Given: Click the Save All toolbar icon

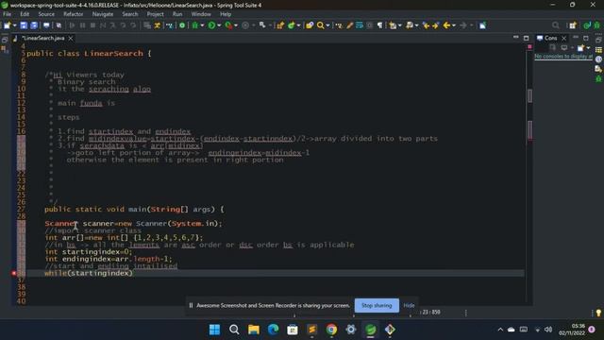Looking at the screenshot, I should [x=34, y=25].
